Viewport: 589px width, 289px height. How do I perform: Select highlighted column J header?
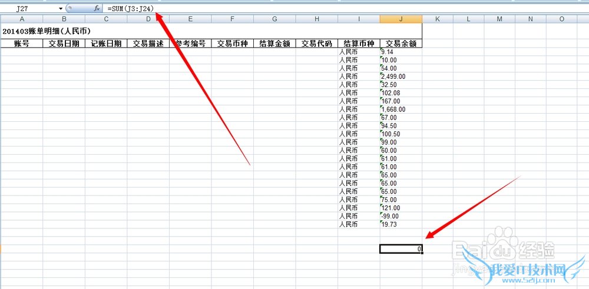(401, 19)
